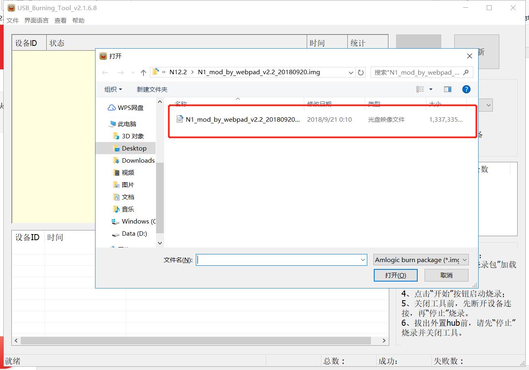
Task: Expand the address bar history dropdown
Action: [351, 73]
